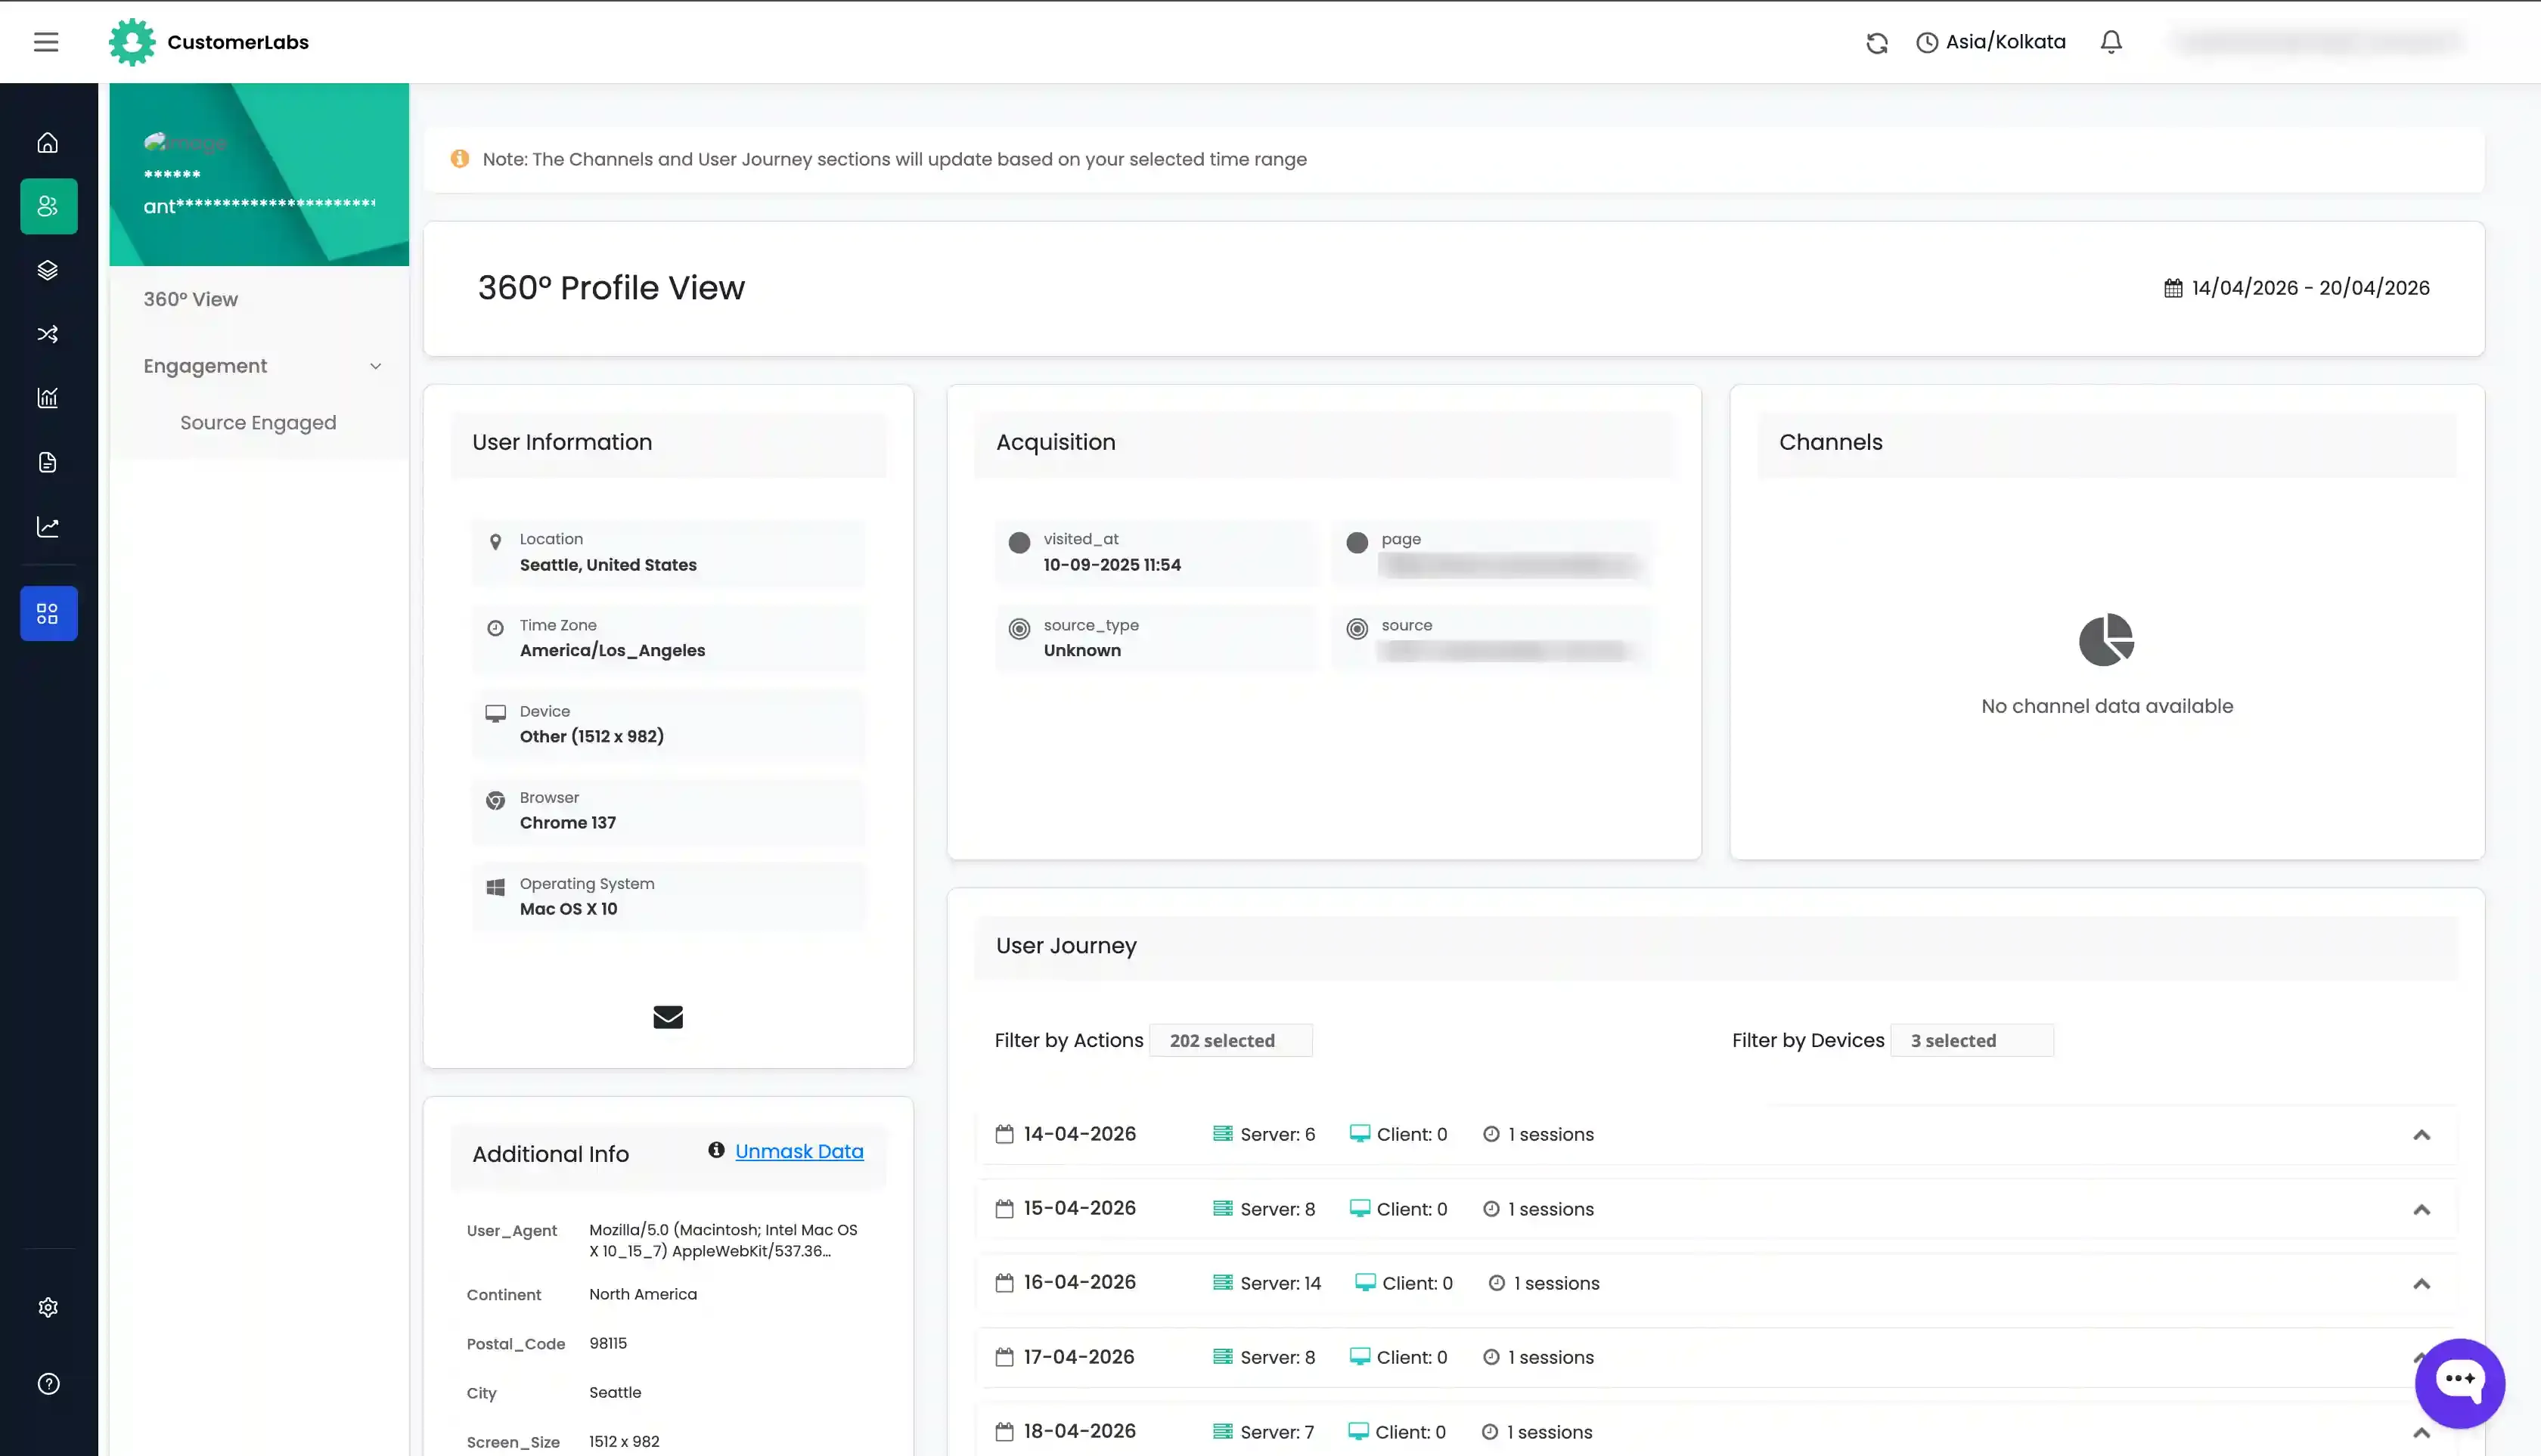
Task: Click the Continent value North America
Action: 644,1294
